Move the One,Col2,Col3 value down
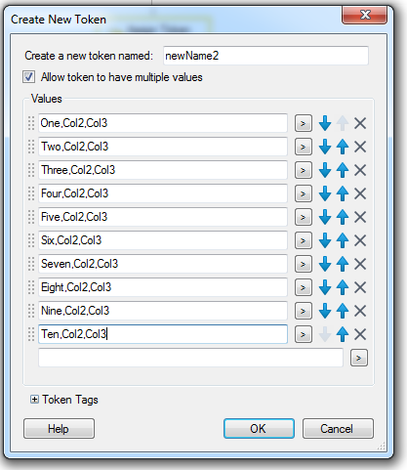 [x=325, y=123]
